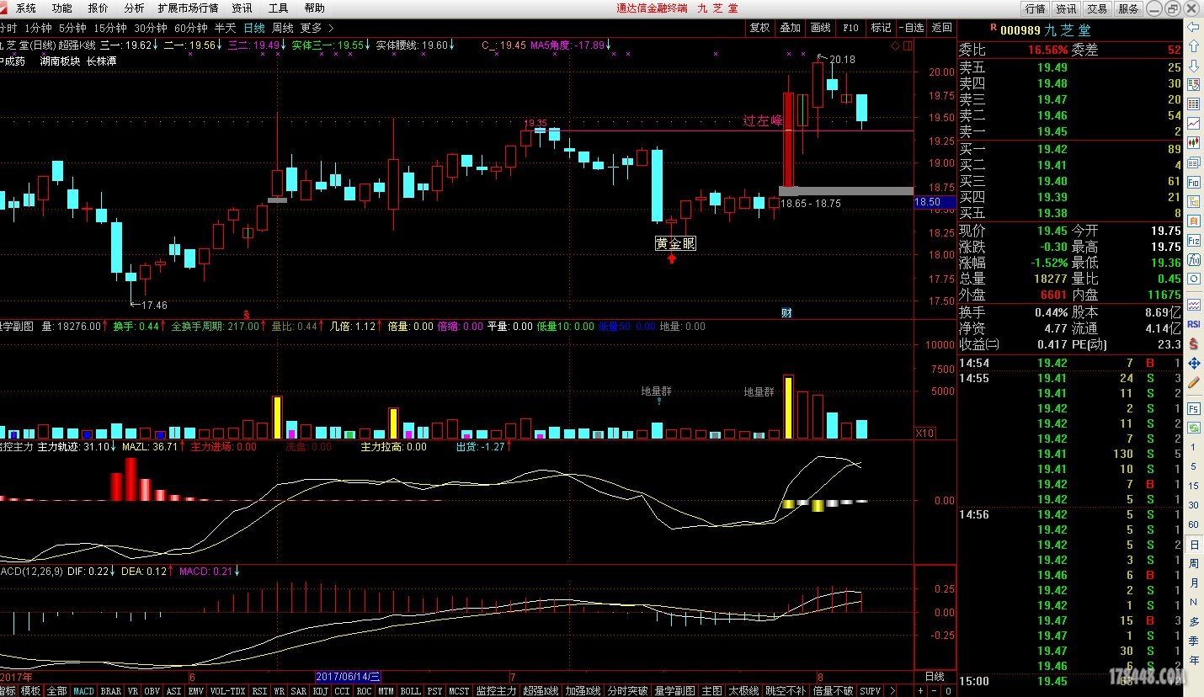Click the Fs sidebar icon

click(1194, 408)
